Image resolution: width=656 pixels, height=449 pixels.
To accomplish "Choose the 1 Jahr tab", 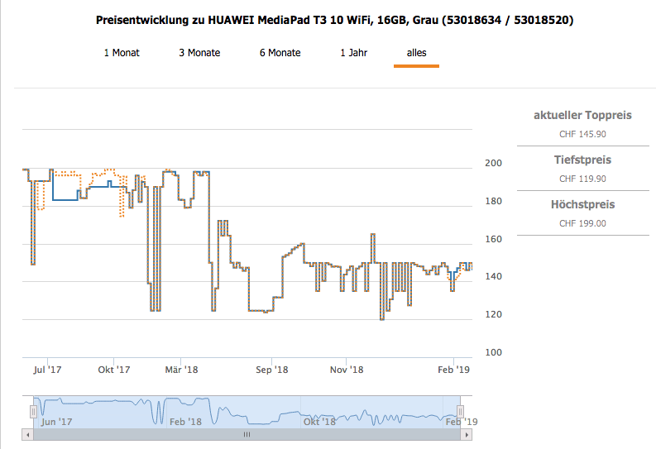I will pos(353,53).
